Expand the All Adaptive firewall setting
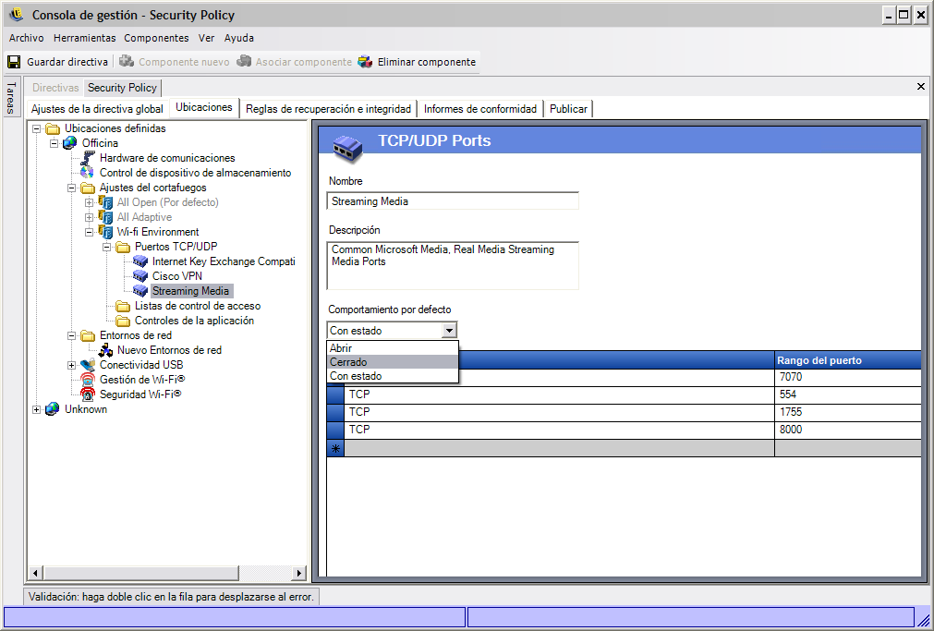The height and width of the screenshot is (631, 934). coord(90,217)
